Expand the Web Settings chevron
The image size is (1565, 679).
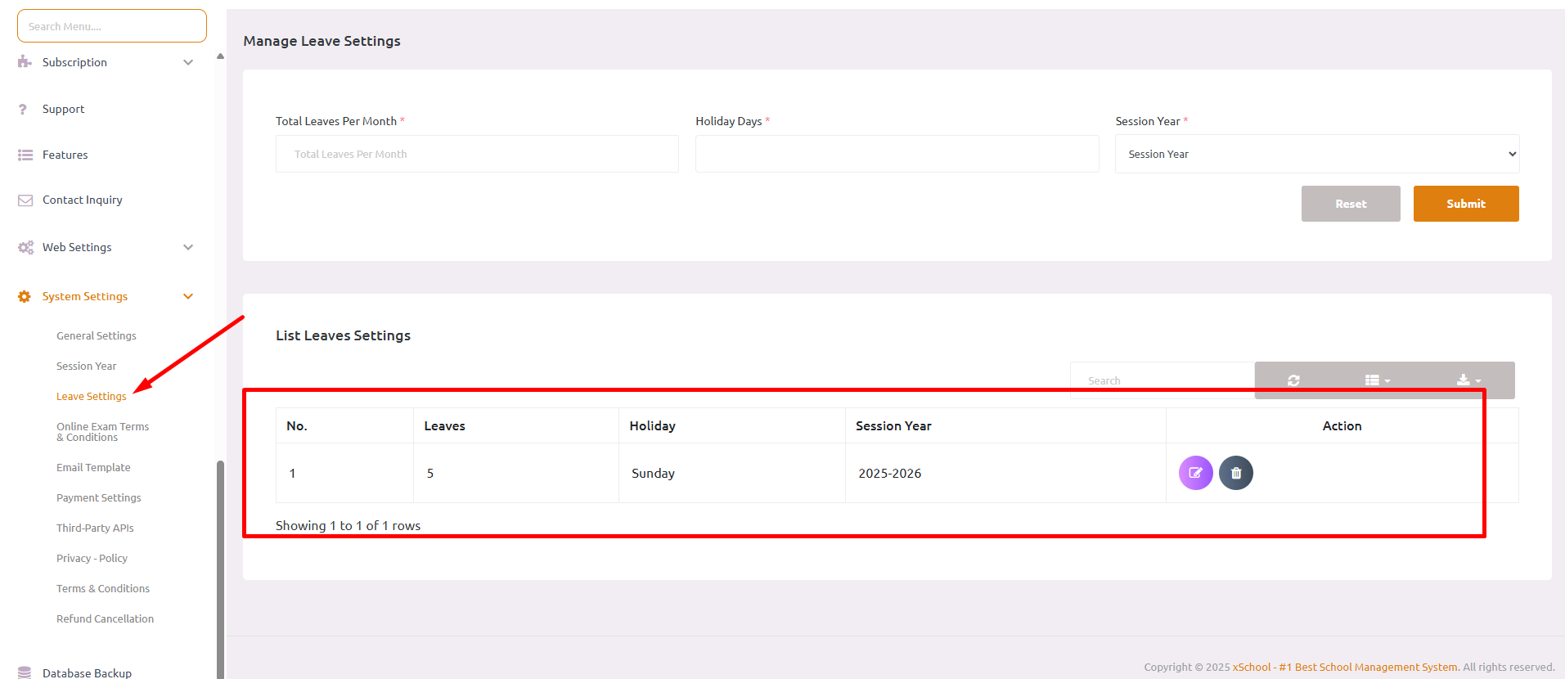point(188,247)
